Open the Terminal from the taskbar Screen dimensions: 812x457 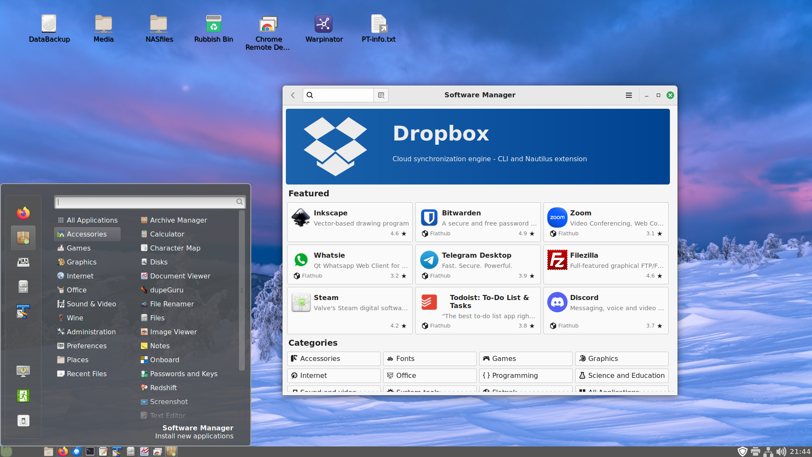pyautogui.click(x=90, y=451)
